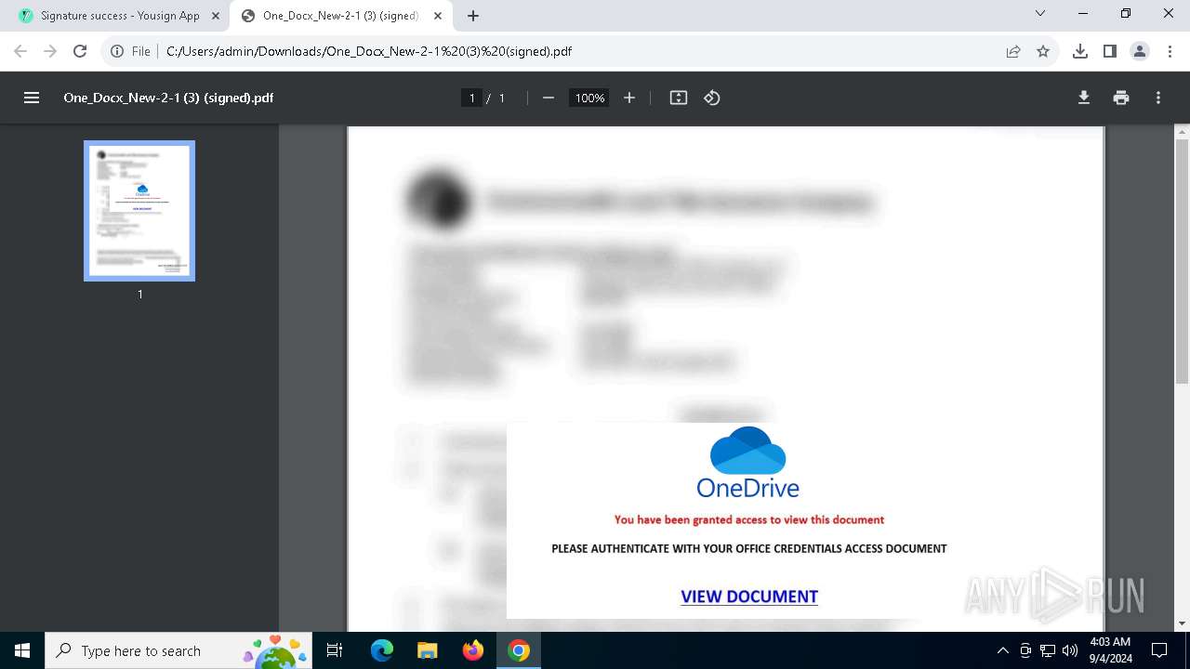Open the notification center
The height and width of the screenshot is (669, 1190).
pos(1159,650)
